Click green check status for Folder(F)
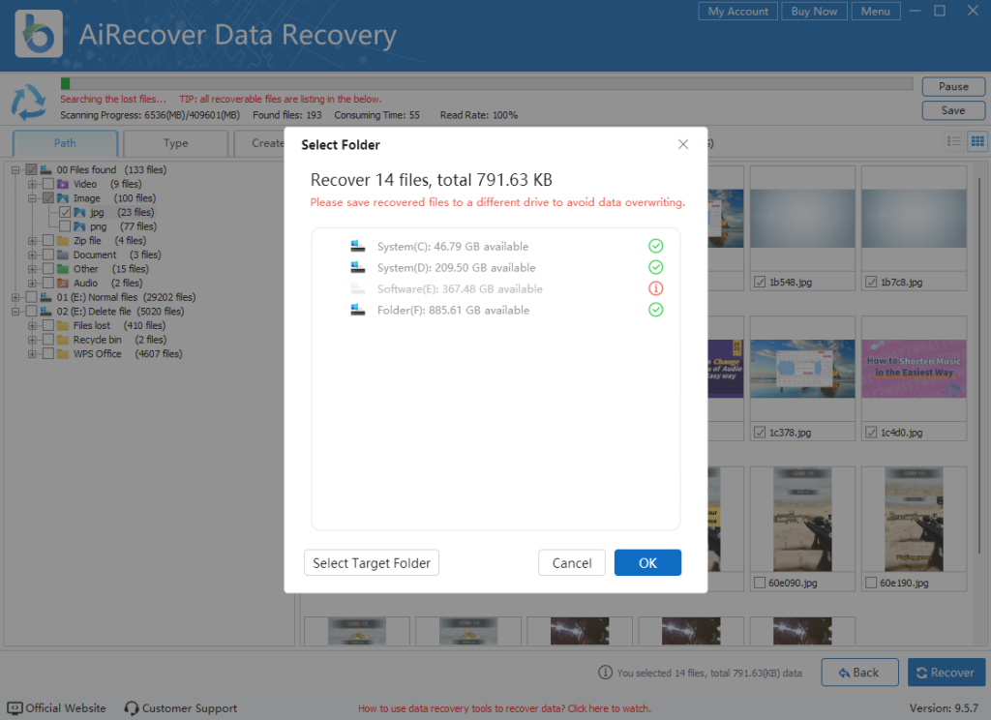991x720 pixels. (655, 310)
